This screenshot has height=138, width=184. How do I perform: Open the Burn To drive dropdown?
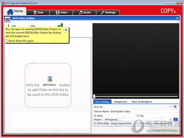click(x=138, y=107)
